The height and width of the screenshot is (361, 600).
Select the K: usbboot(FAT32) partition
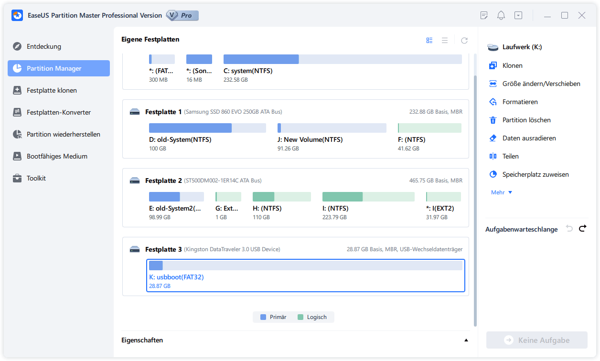(x=306, y=276)
